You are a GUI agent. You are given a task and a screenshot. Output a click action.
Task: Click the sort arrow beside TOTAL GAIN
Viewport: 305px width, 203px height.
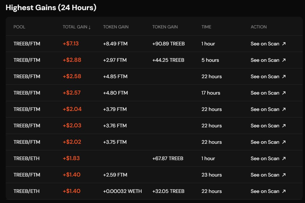pyautogui.click(x=90, y=27)
